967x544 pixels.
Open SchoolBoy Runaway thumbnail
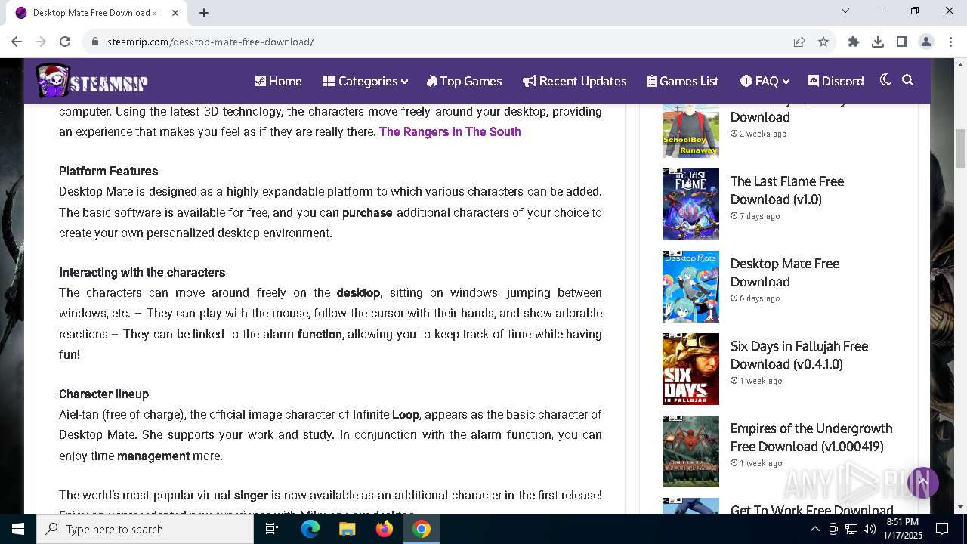[x=690, y=130]
